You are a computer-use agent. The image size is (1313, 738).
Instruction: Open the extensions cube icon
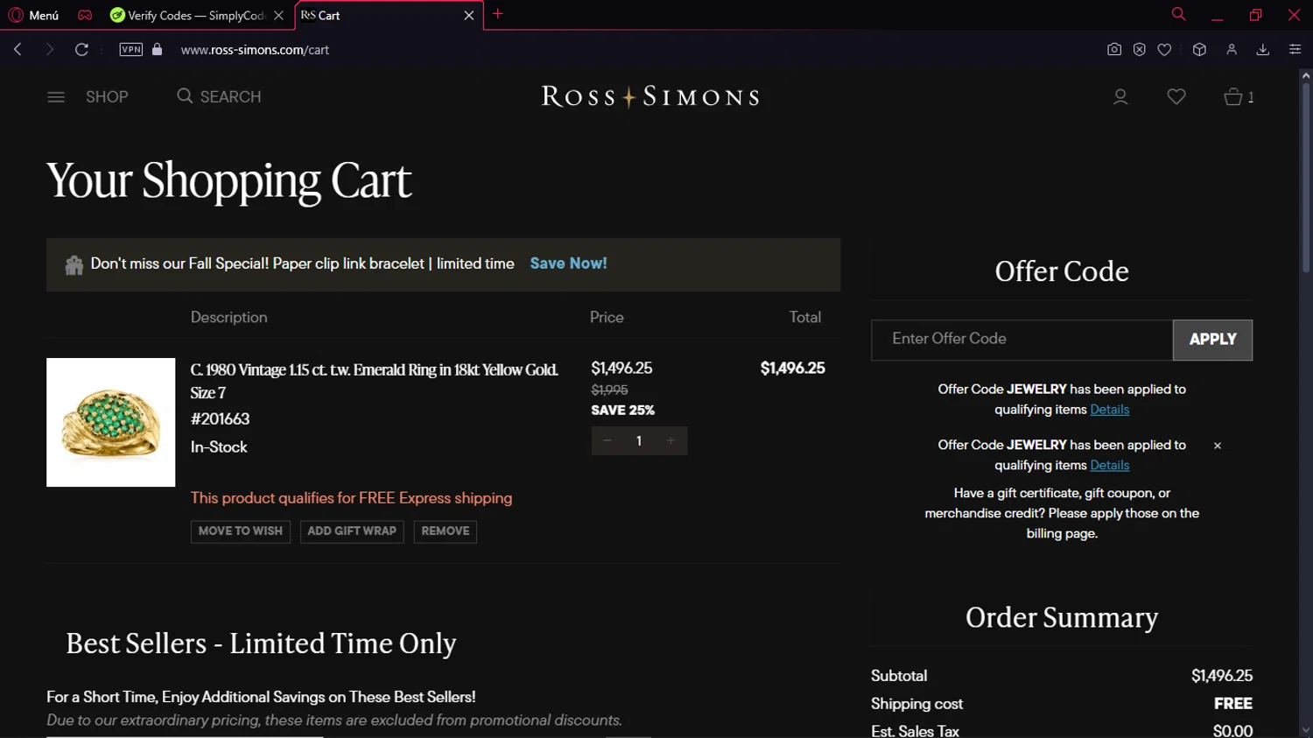click(x=1200, y=50)
